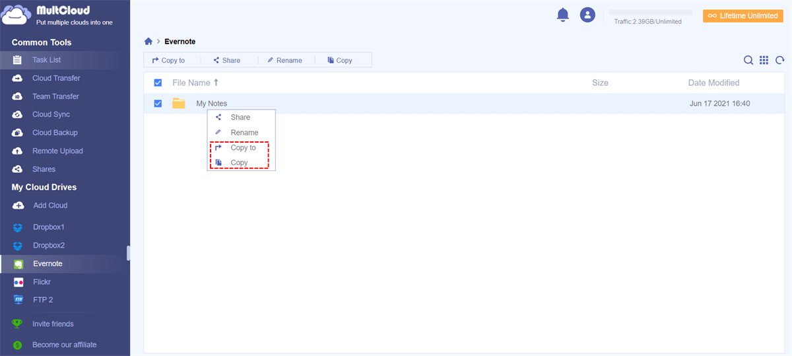Click the Dropbox2 logo icon
Screen dimensions: 792x356
coord(18,246)
